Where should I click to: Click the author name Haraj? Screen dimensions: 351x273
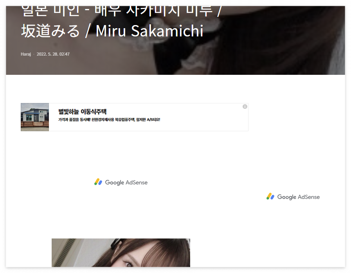pyautogui.click(x=26, y=54)
